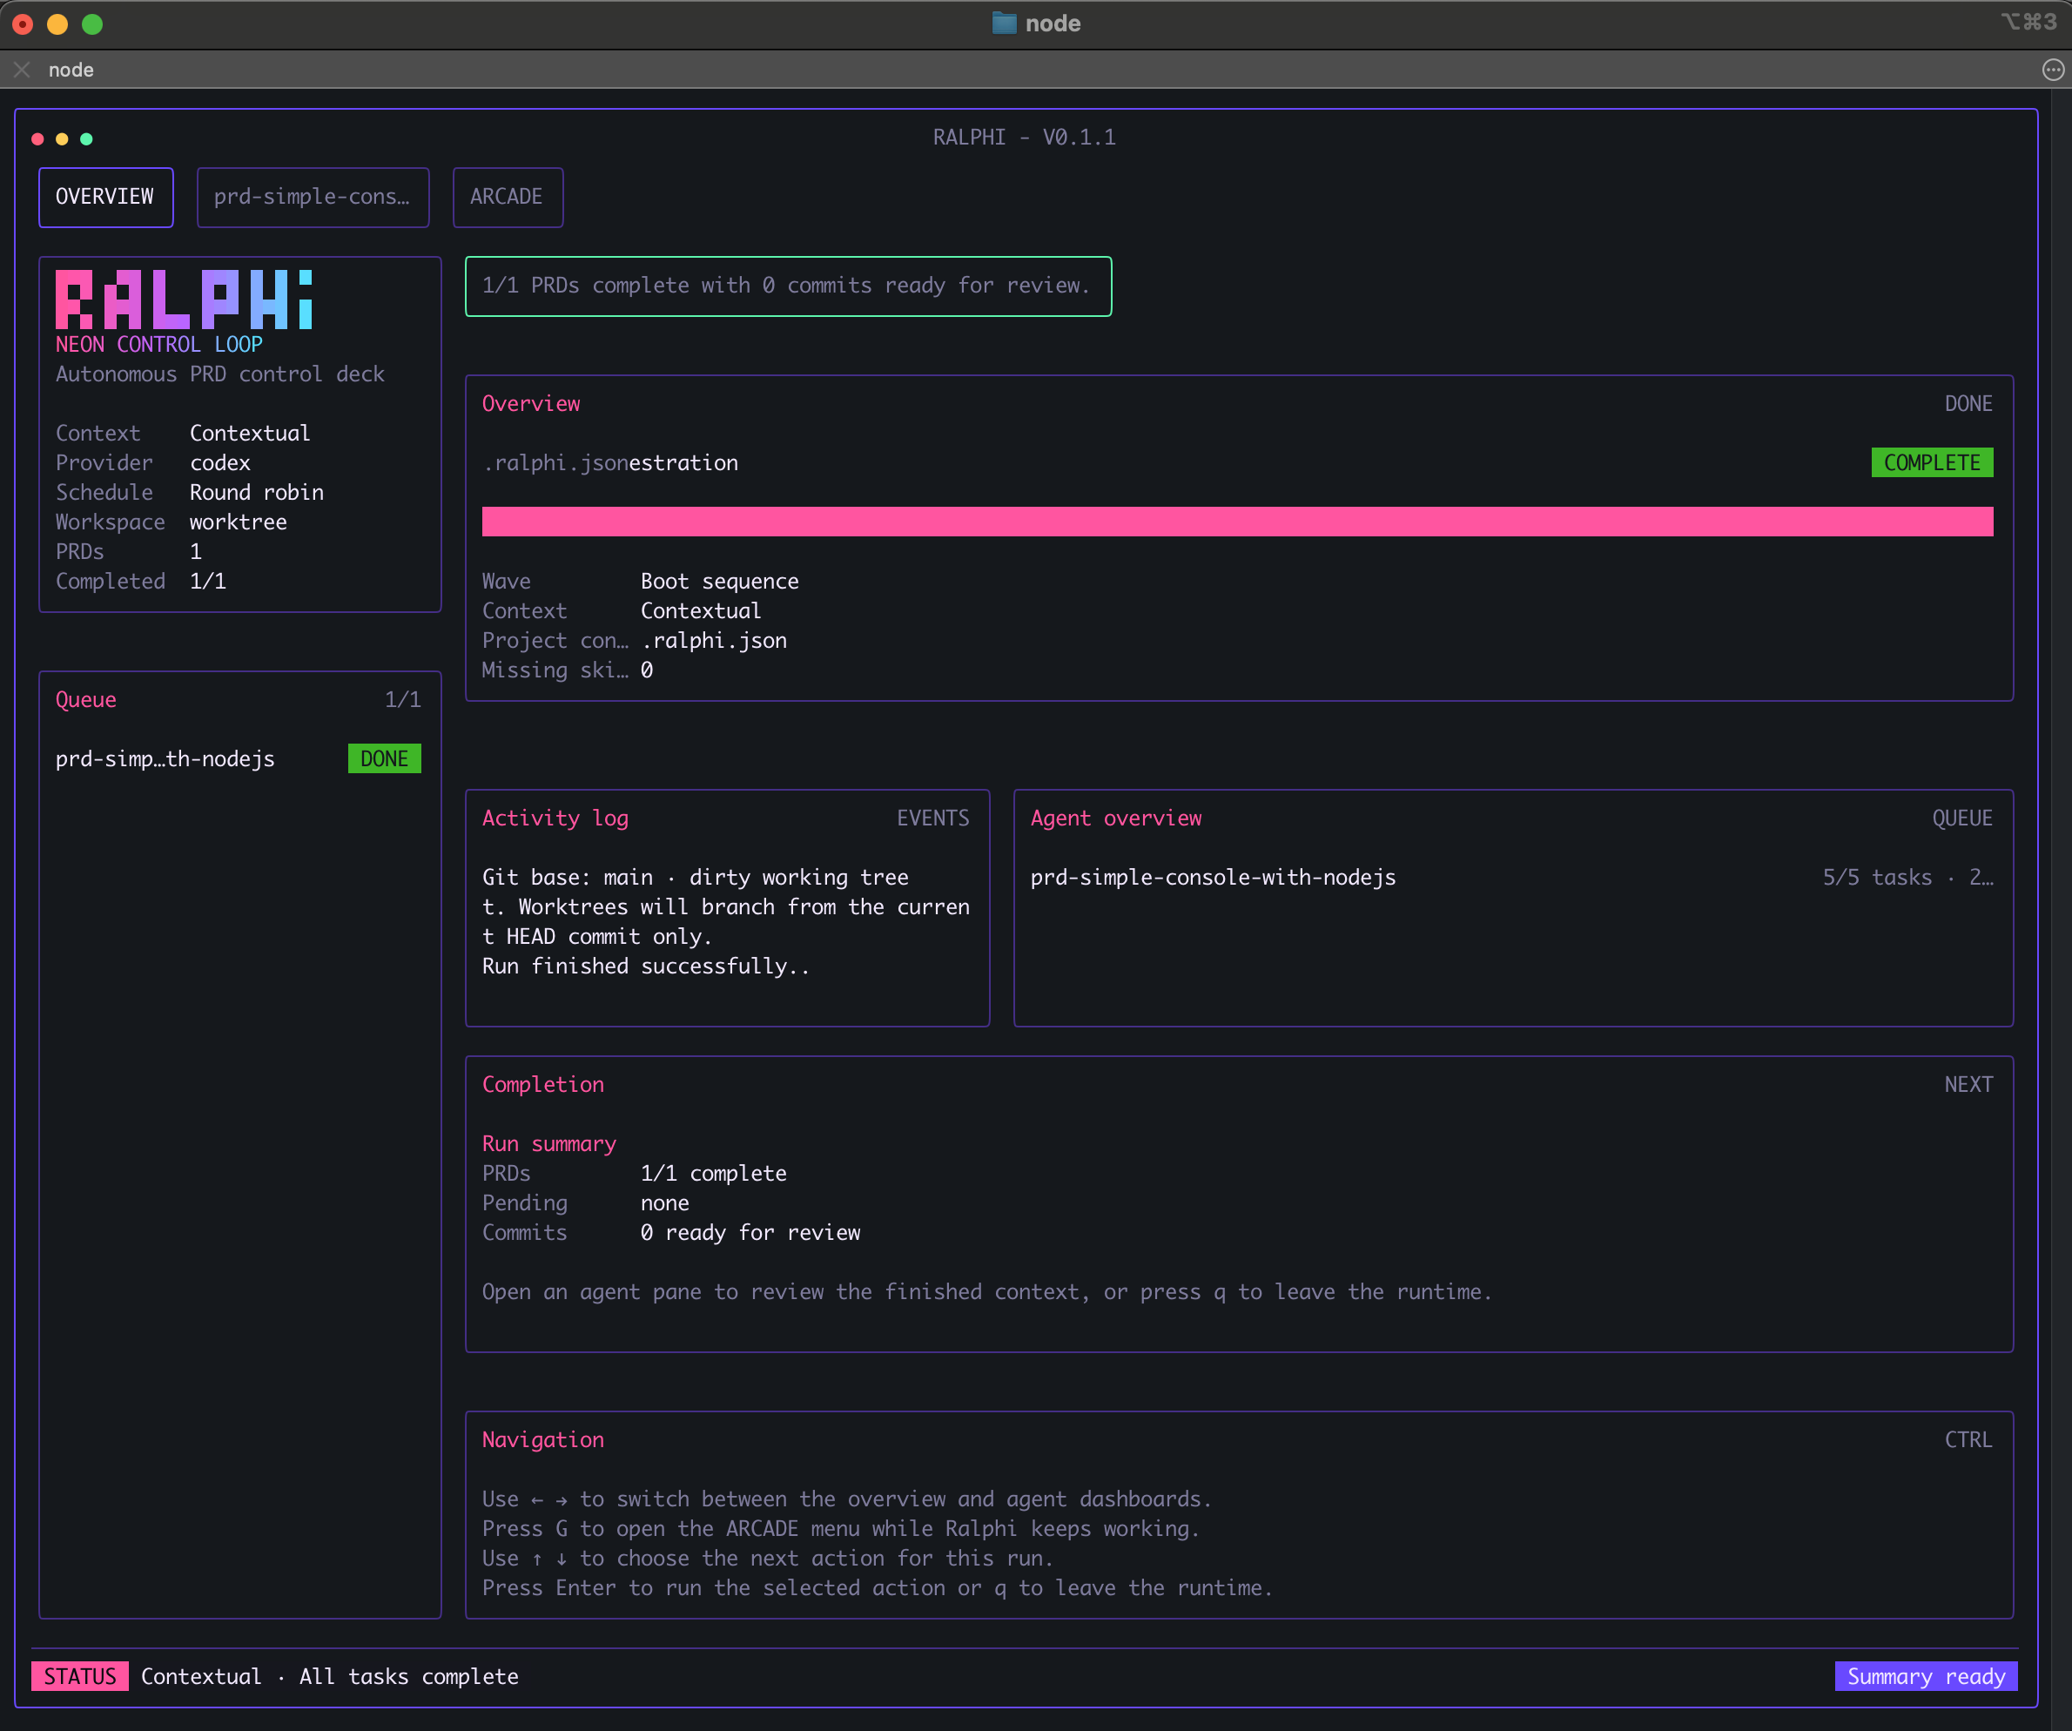Click the DONE label in the Overview panel header

[x=1968, y=402]
